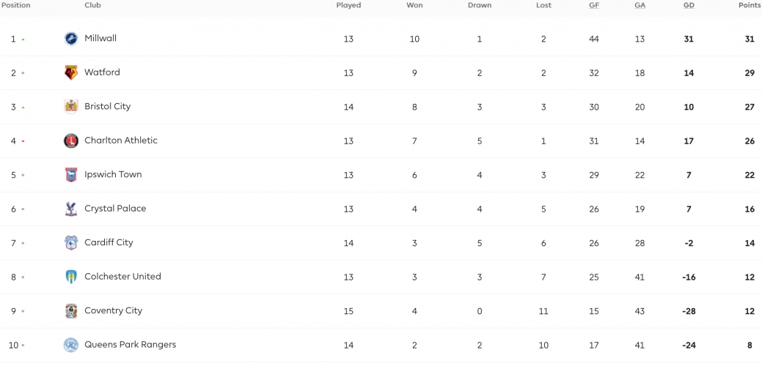The width and height of the screenshot is (762, 366).
Task: Open the Coventry City name link
Action: click(113, 311)
